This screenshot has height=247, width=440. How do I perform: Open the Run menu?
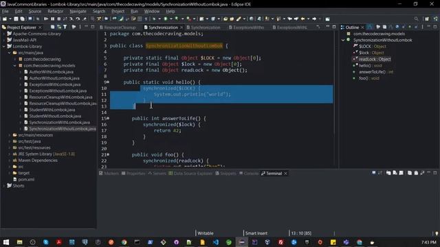[x=134, y=11]
